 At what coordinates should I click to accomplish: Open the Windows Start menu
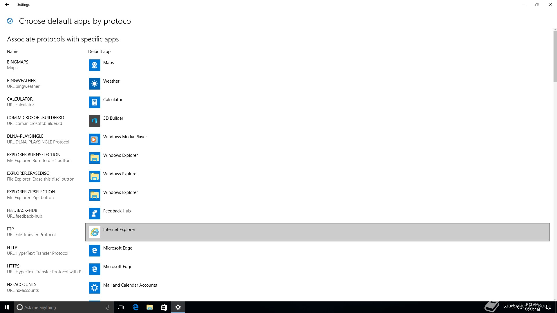[x=7, y=307]
